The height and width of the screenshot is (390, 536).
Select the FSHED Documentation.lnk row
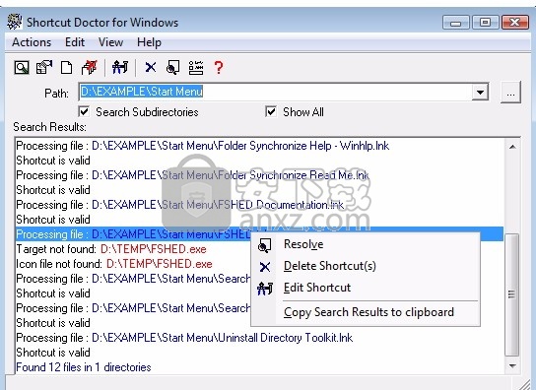260,205
